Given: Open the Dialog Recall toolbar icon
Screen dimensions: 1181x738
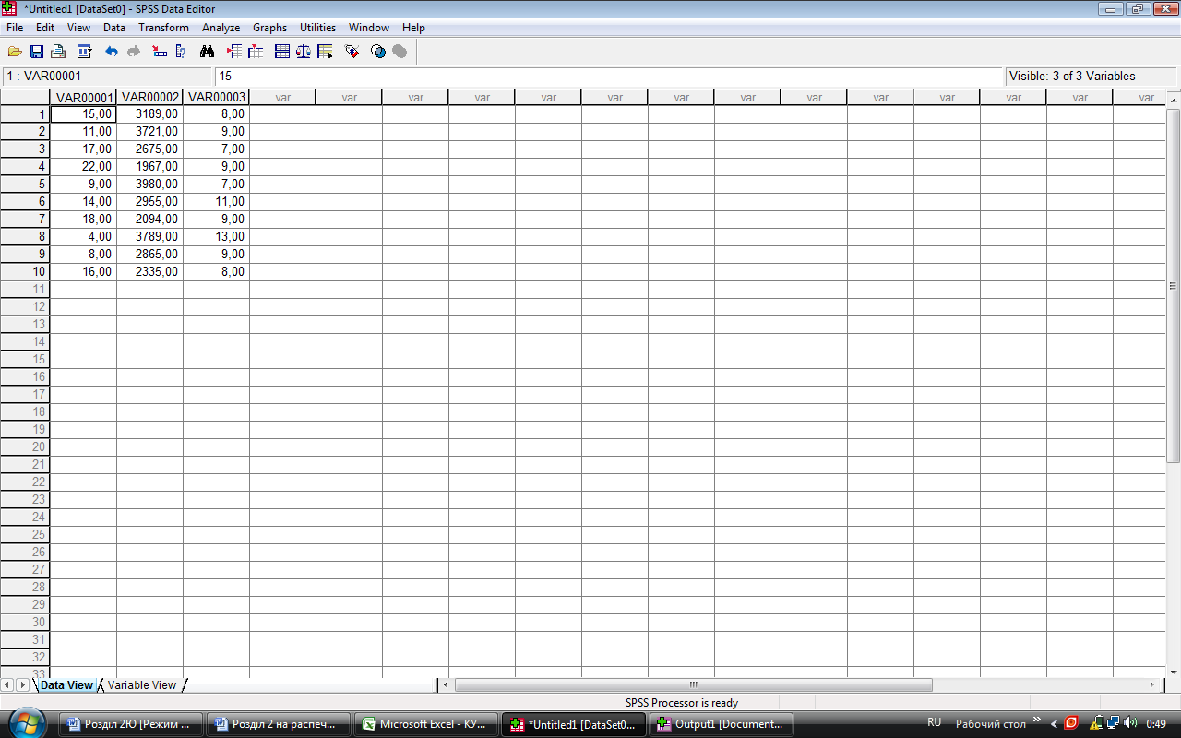Looking at the screenshot, I should tap(84, 52).
